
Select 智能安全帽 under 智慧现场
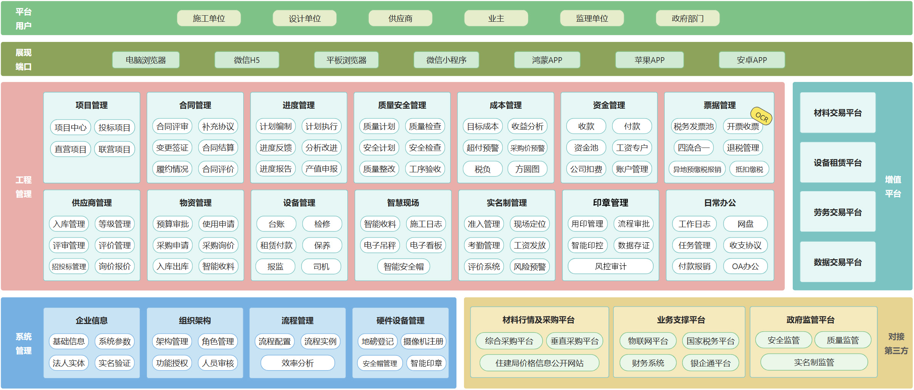click(403, 266)
